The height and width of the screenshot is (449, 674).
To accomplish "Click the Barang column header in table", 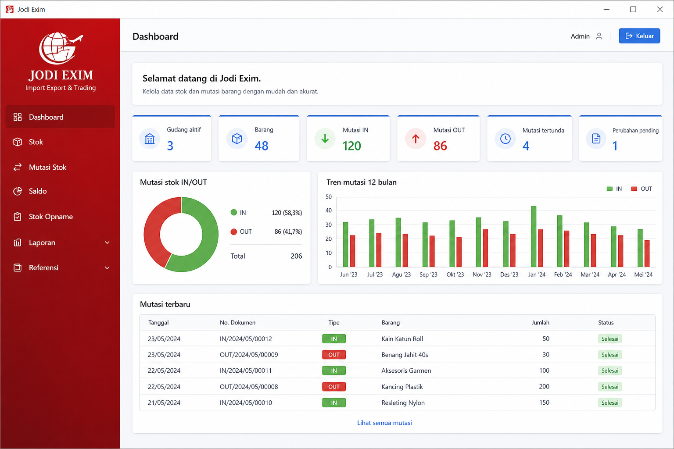I will 391,322.
